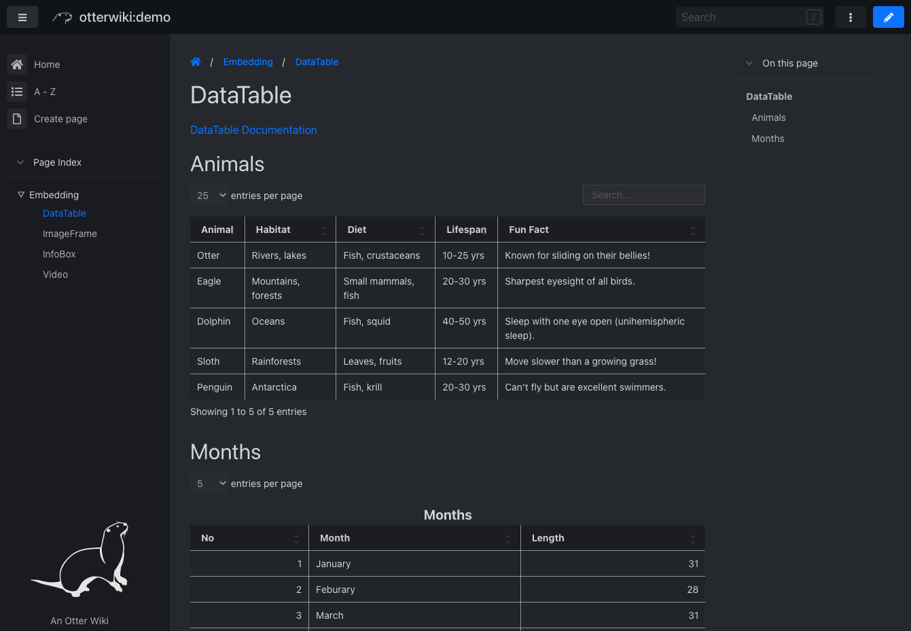The height and width of the screenshot is (631, 911).
Task: Focus the Animals table Search box
Action: coord(644,195)
